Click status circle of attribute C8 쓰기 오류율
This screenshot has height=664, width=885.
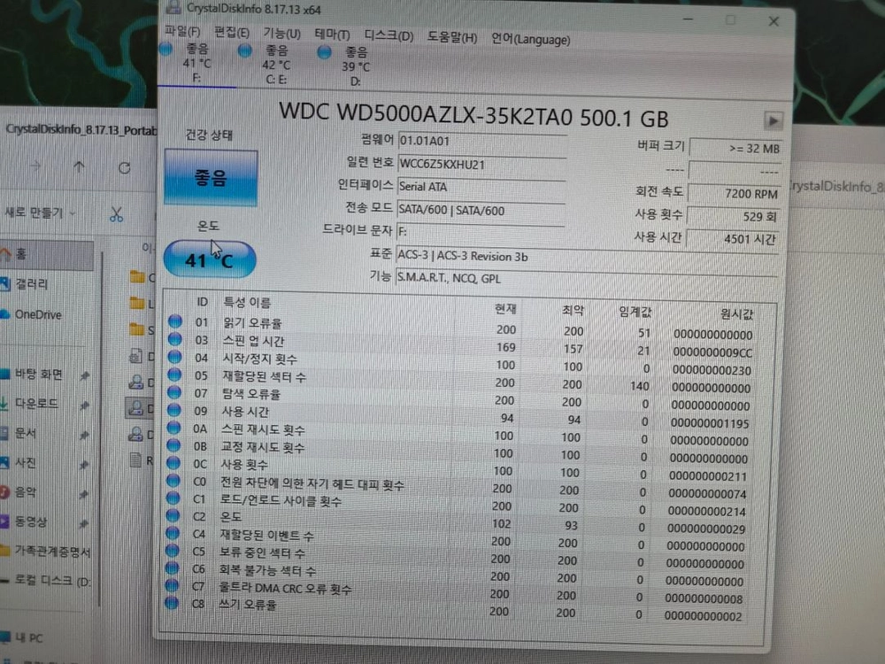pos(171,602)
